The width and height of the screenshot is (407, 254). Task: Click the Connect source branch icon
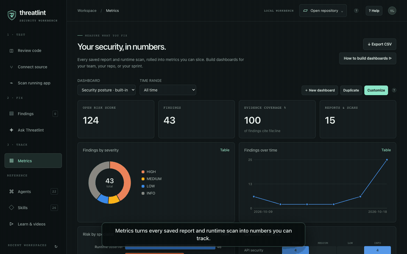point(11,67)
